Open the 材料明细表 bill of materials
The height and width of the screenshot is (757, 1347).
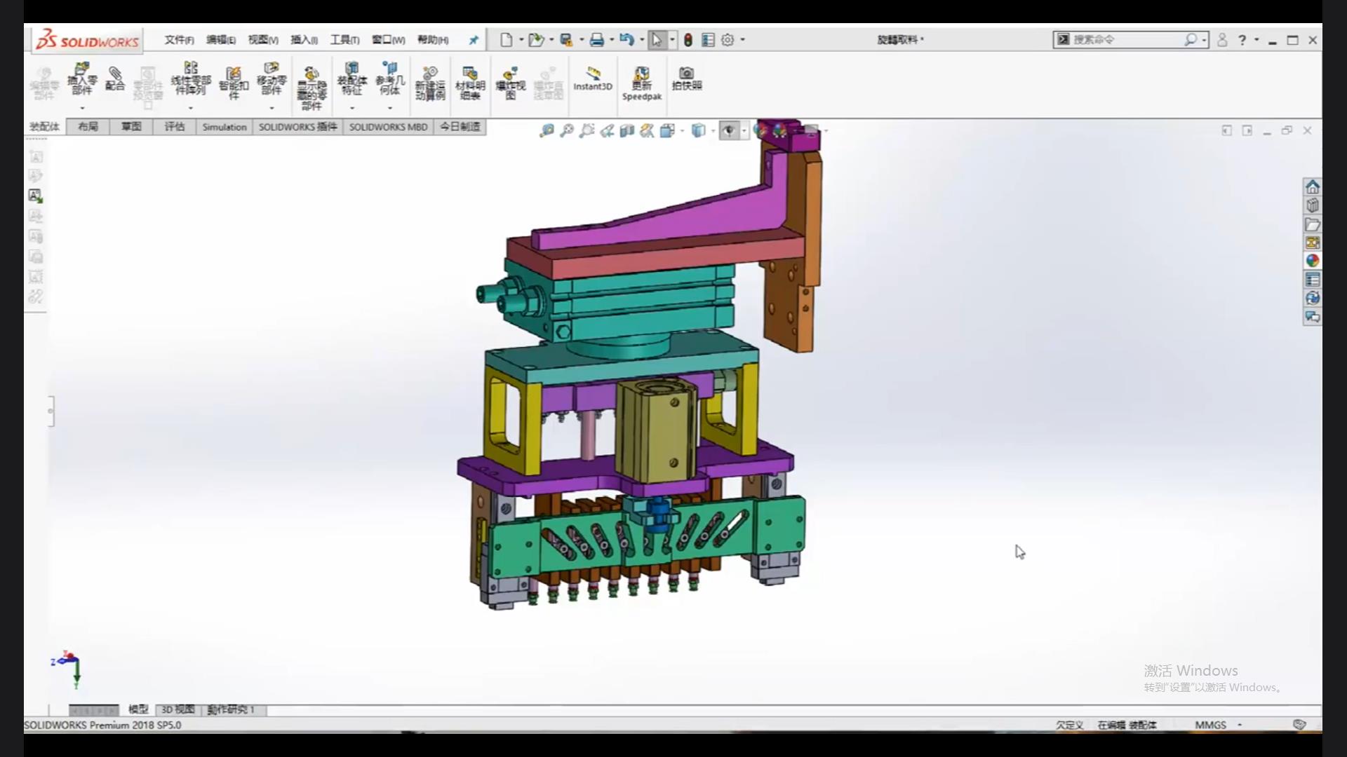(x=470, y=83)
